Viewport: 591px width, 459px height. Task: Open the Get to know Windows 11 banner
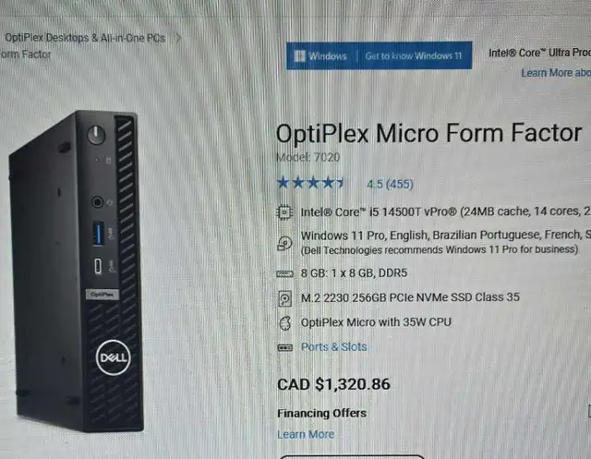coord(413,55)
